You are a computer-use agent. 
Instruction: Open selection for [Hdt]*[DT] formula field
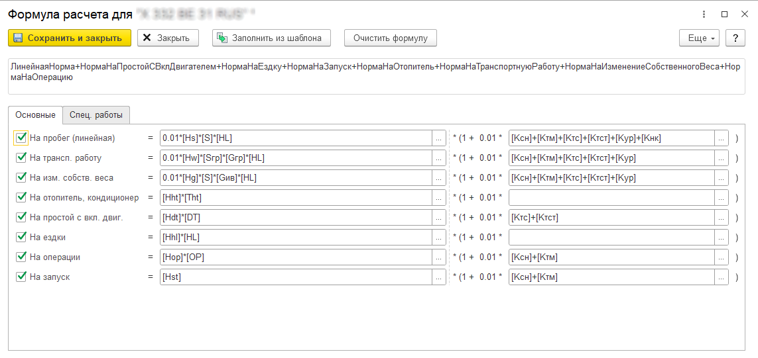(x=438, y=218)
